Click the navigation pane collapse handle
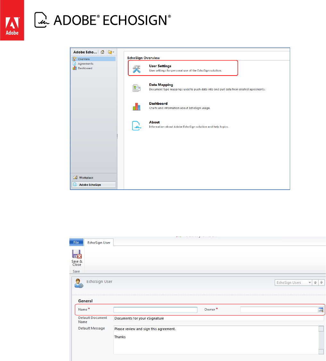 (117, 136)
